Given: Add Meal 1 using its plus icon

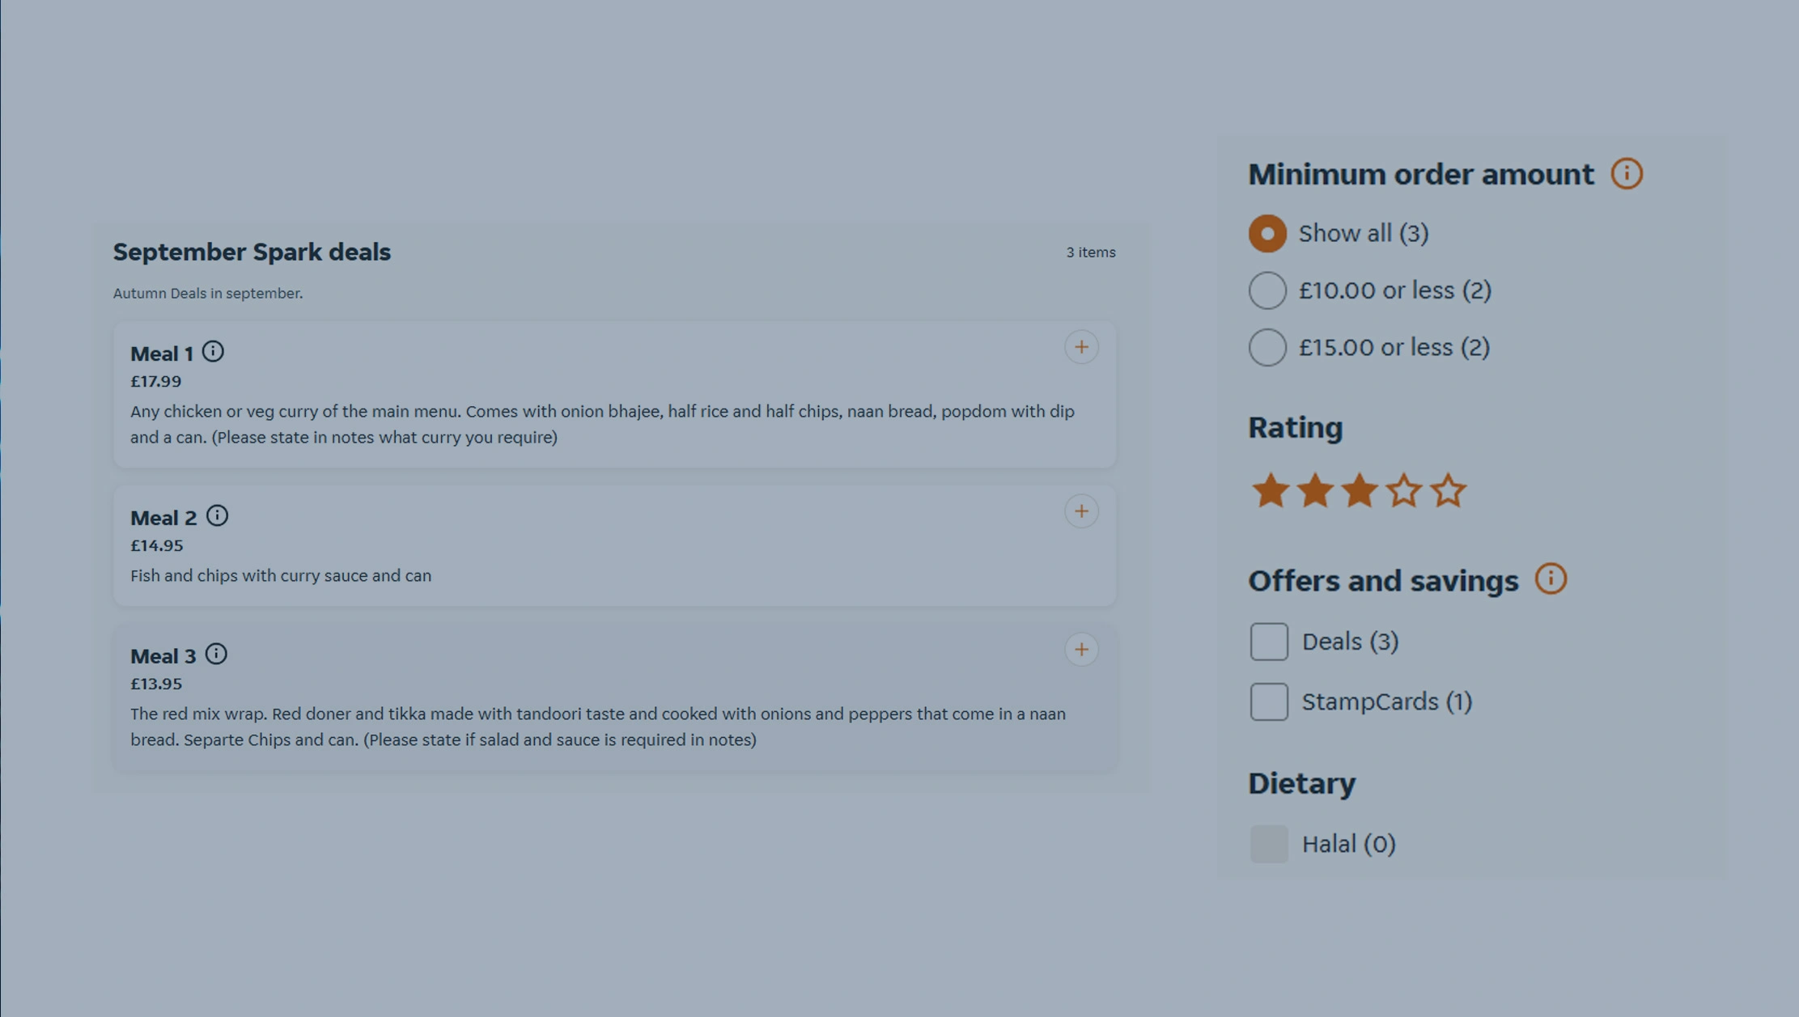Looking at the screenshot, I should tap(1081, 347).
